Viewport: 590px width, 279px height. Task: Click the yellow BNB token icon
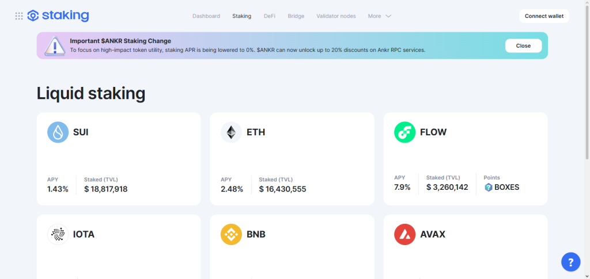[231, 234]
